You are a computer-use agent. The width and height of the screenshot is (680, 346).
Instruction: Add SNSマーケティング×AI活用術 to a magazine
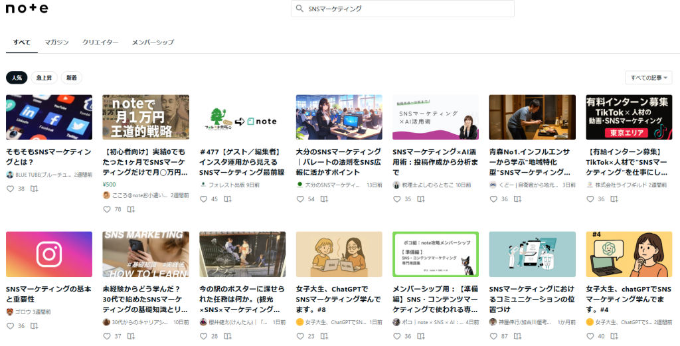tap(421, 199)
